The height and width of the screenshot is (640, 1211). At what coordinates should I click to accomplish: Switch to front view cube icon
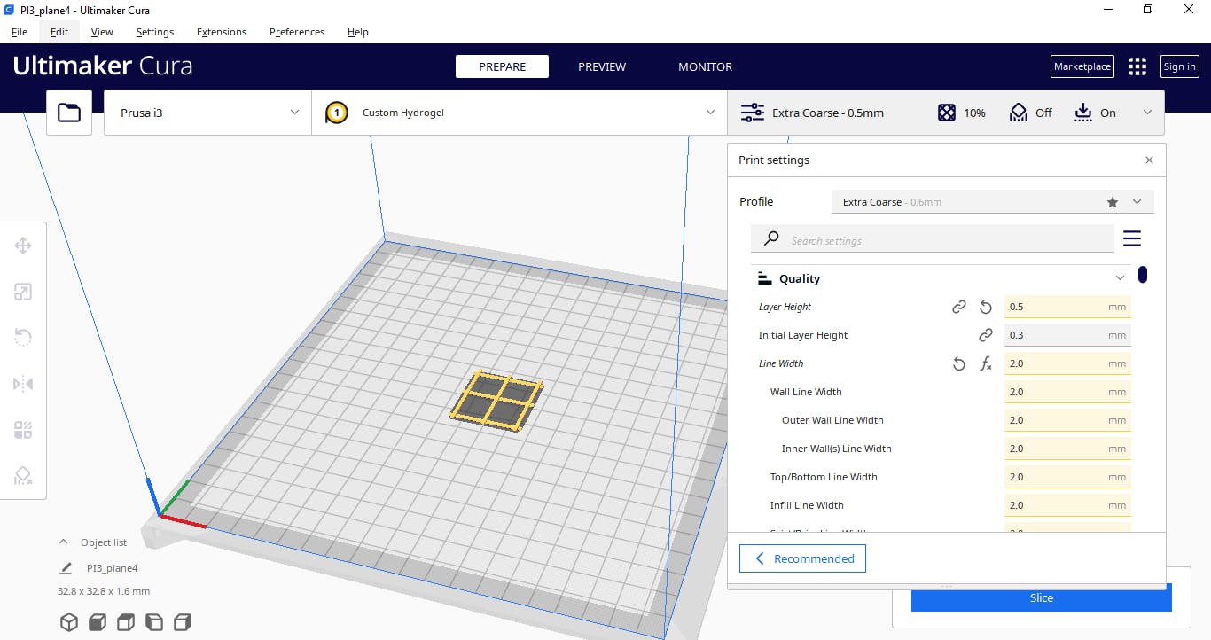click(x=98, y=621)
